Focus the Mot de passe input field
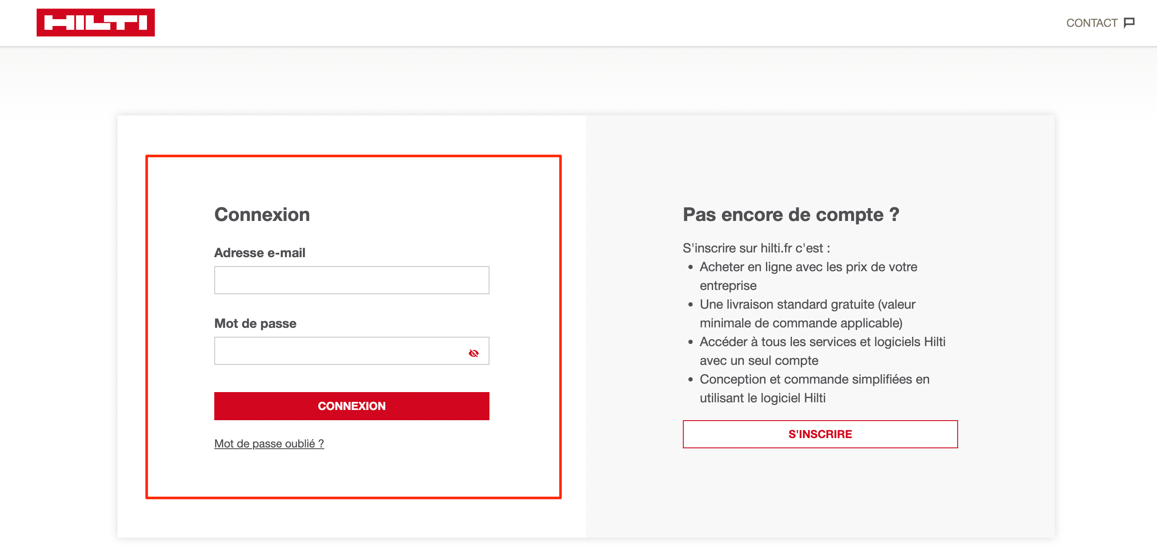Screen dimensions: 1157x556 pyautogui.click(x=352, y=351)
